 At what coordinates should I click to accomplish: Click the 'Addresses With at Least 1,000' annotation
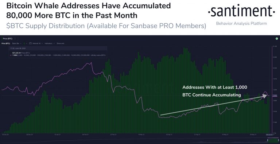coord(215,87)
